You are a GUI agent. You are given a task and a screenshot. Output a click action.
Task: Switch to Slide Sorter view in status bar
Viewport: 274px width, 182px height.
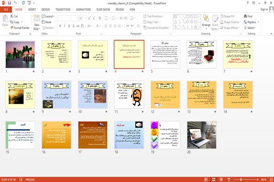pos(214,179)
